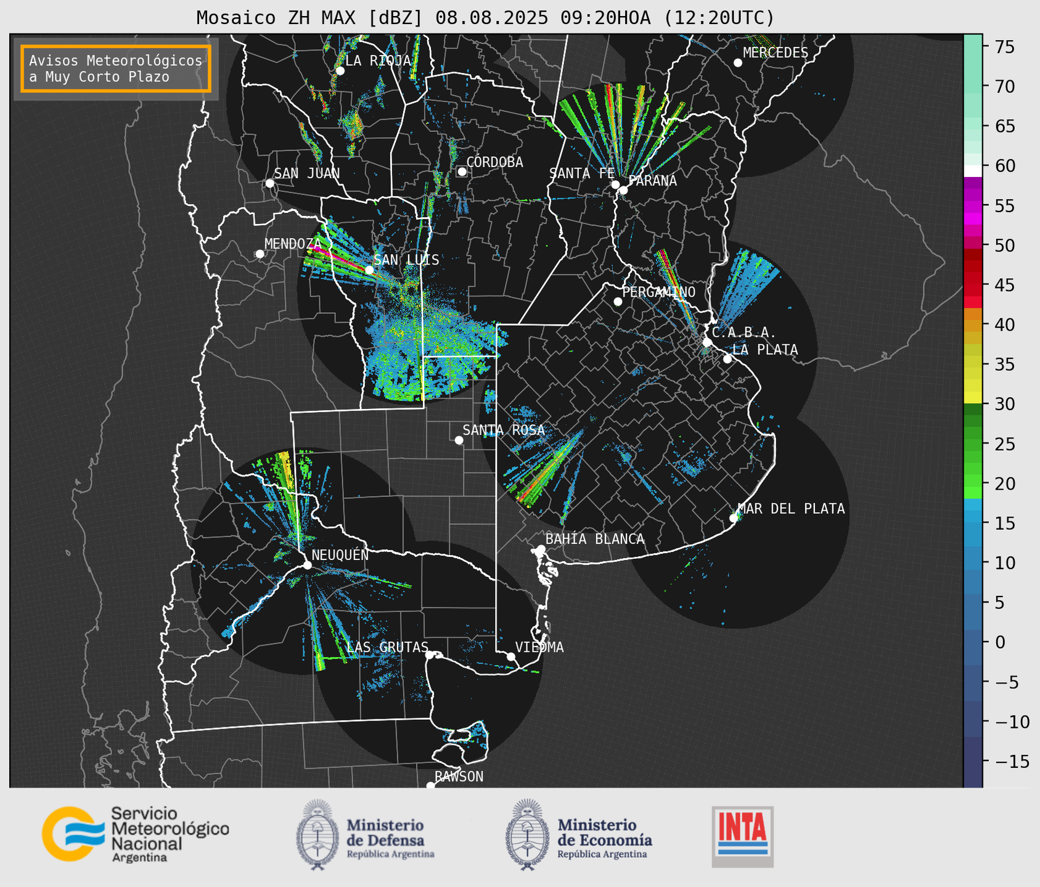Click the BAHÍA BLANCA city label
The image size is (1040, 887).
coord(595,539)
